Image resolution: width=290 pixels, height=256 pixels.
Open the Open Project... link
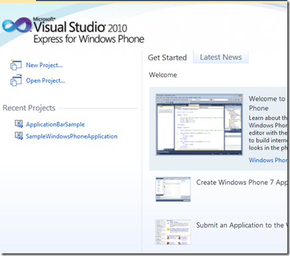(46, 81)
